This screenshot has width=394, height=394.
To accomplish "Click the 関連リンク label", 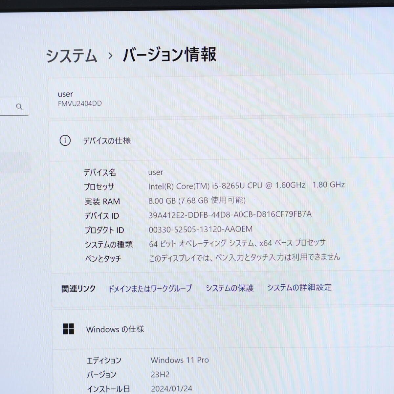I will 78,289.
